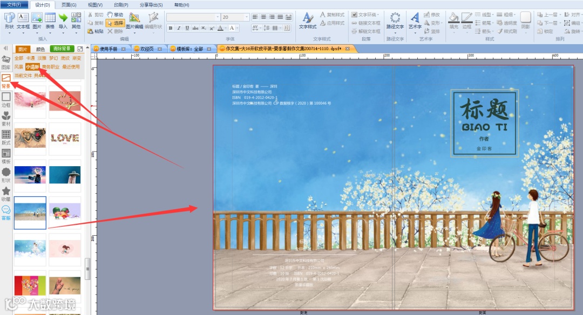Click the 粘贴 paste button
Screen dimensions: 583x315
coord(96,31)
